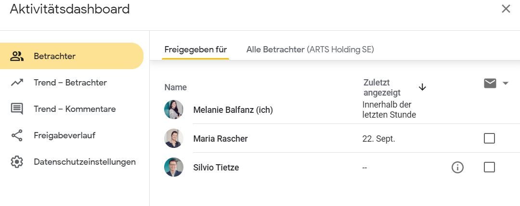This screenshot has height=206, width=520.
Task: Check the checkbox for Silvio Tietze
Action: [x=489, y=167]
